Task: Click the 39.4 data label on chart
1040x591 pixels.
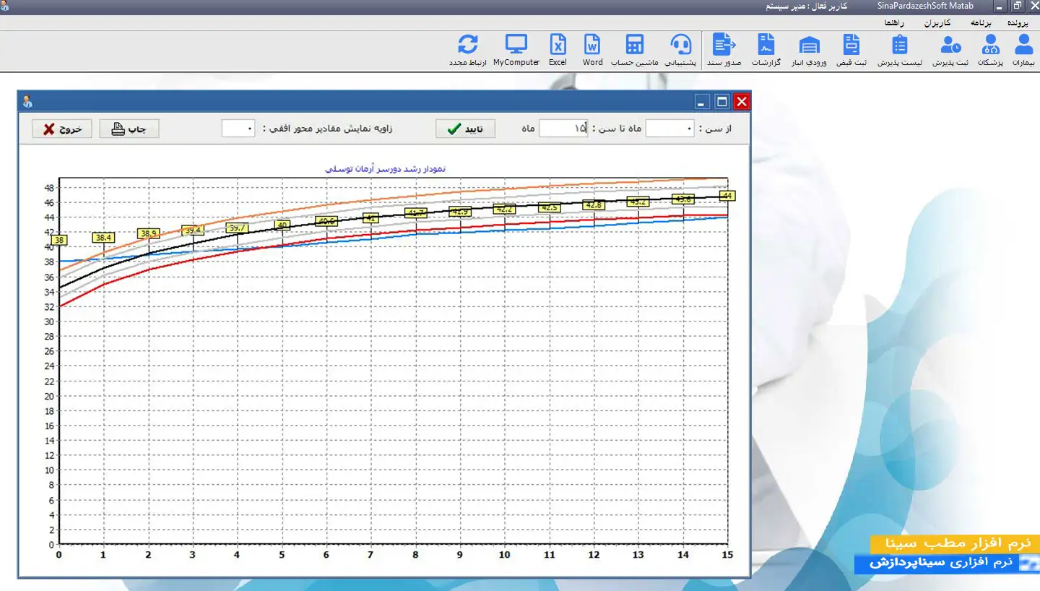Action: pos(193,230)
